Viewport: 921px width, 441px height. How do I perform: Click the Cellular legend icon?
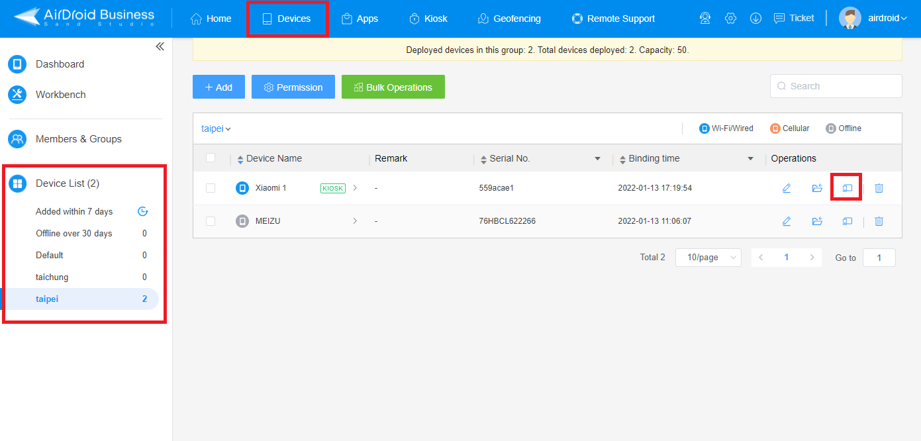(775, 128)
